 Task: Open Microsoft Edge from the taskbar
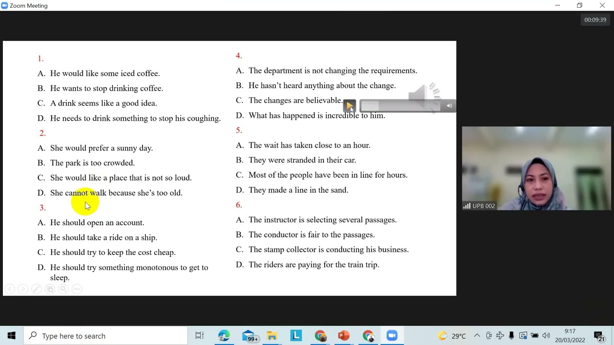(x=224, y=336)
